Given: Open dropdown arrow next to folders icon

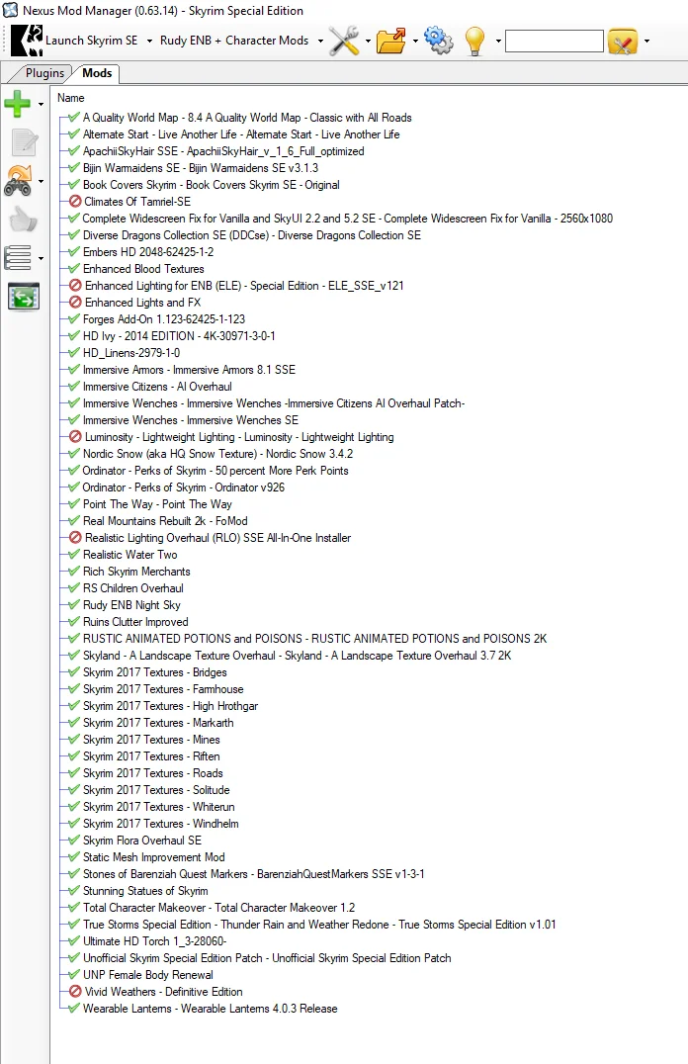Looking at the screenshot, I should coord(415,42).
